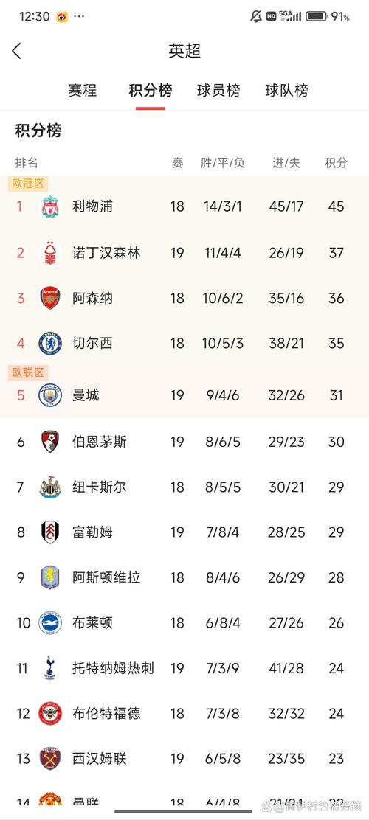
Task: Select the Arsenal club crest
Action: pos(50,298)
